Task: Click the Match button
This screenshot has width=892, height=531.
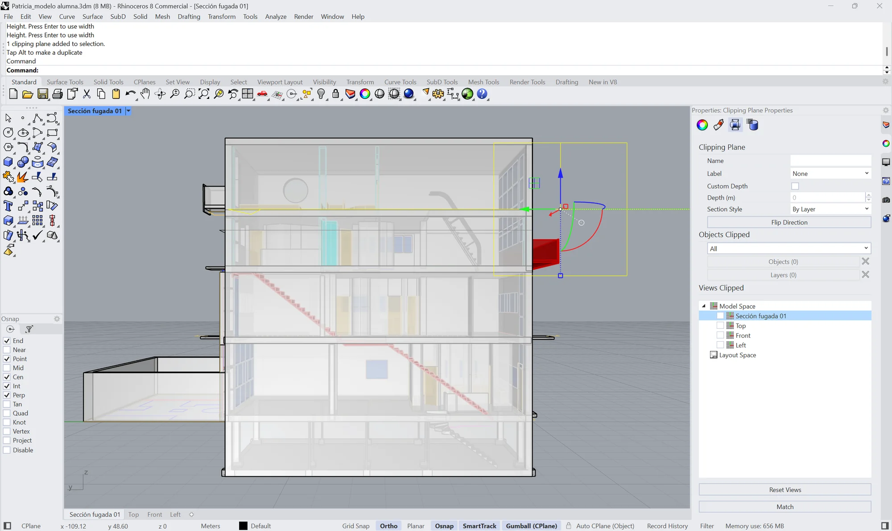Action: (785, 507)
